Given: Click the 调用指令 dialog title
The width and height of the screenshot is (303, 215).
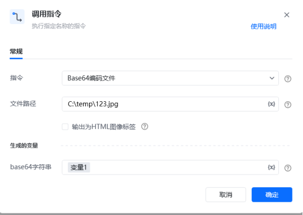Looking at the screenshot, I should pyautogui.click(x=46, y=14).
